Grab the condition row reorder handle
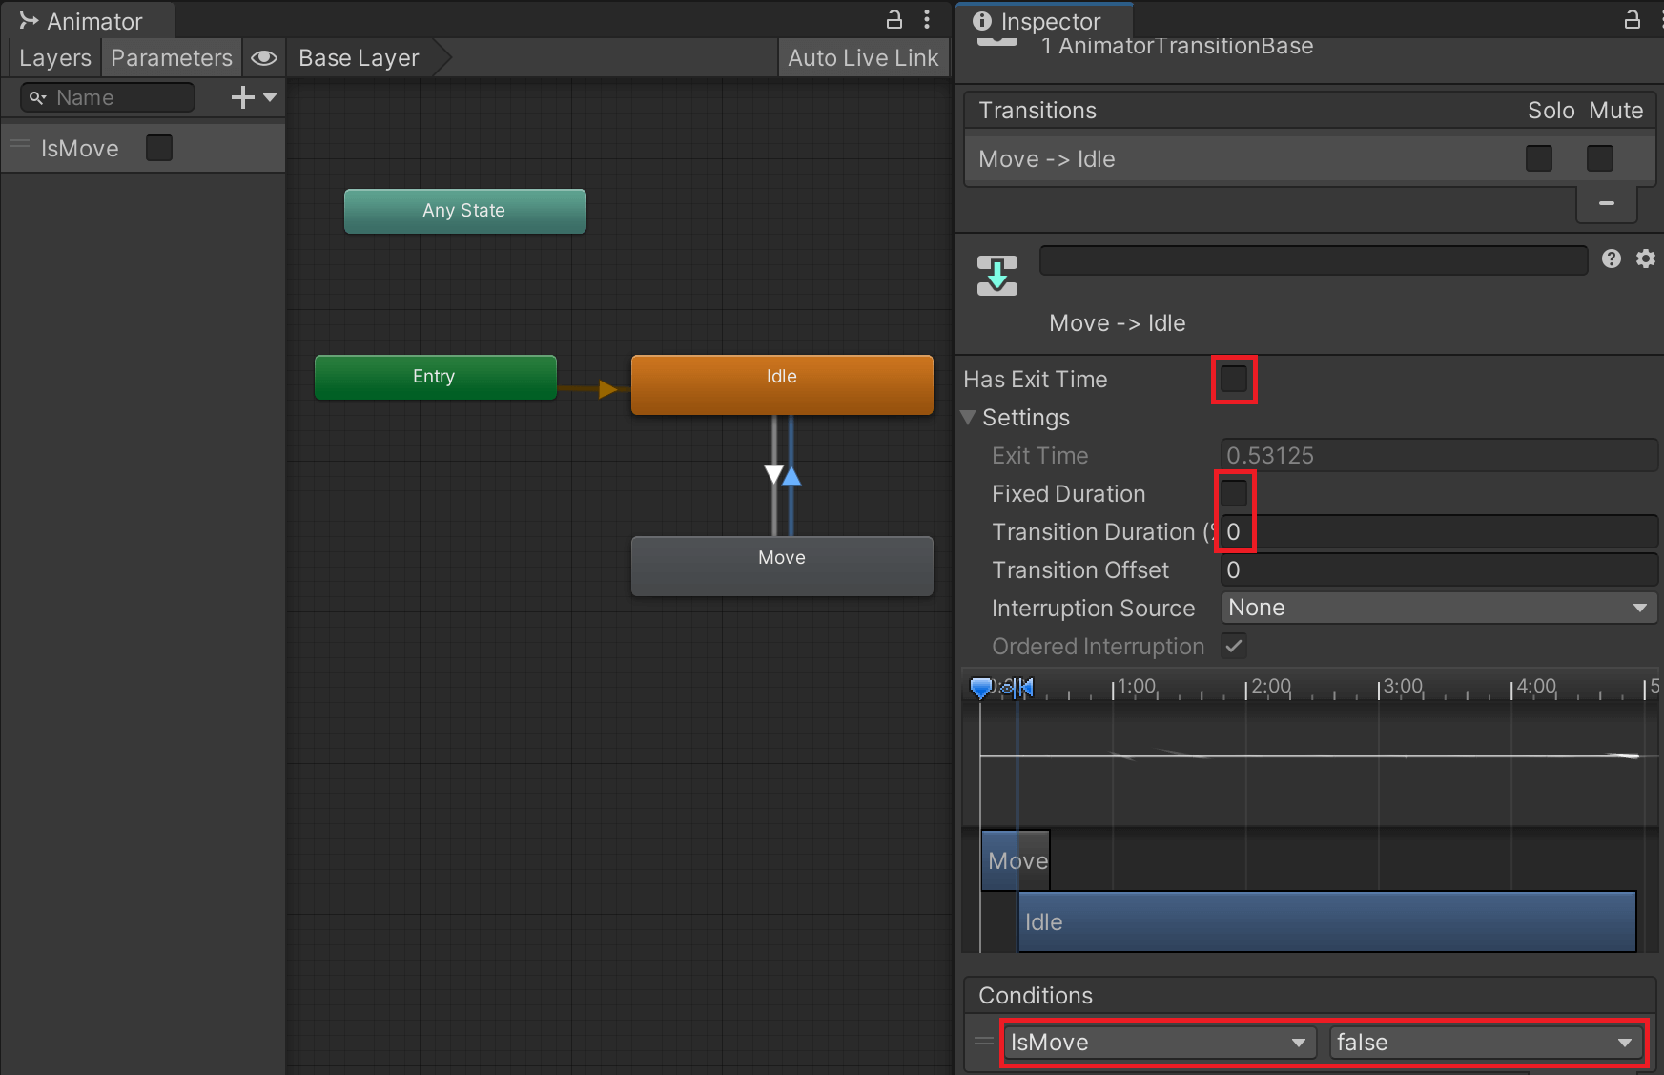 [983, 1042]
